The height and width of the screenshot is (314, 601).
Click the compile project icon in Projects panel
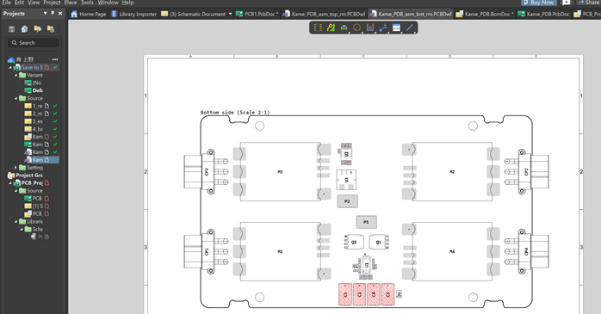coord(24,29)
